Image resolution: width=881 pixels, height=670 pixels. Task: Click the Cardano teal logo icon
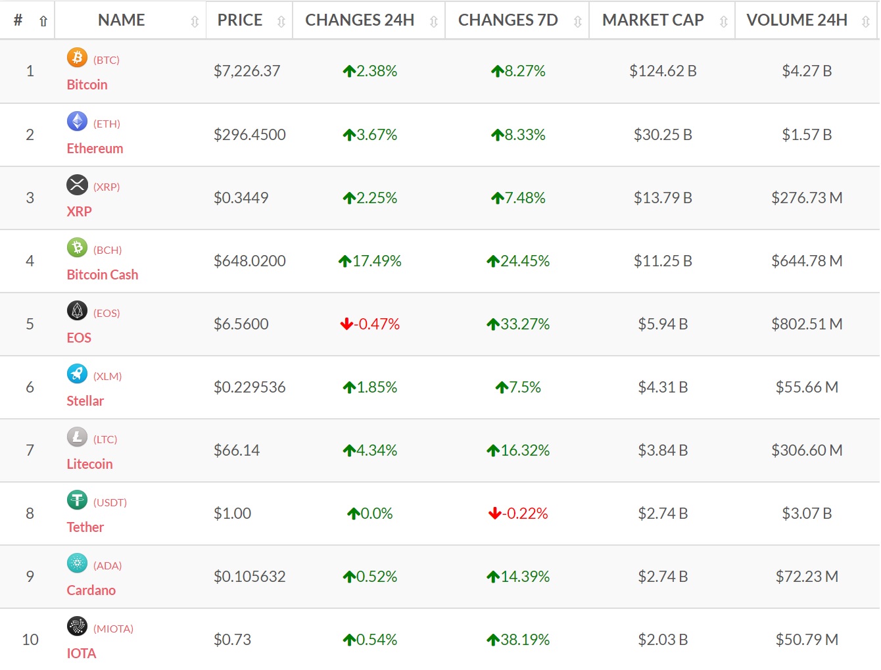tap(77, 563)
